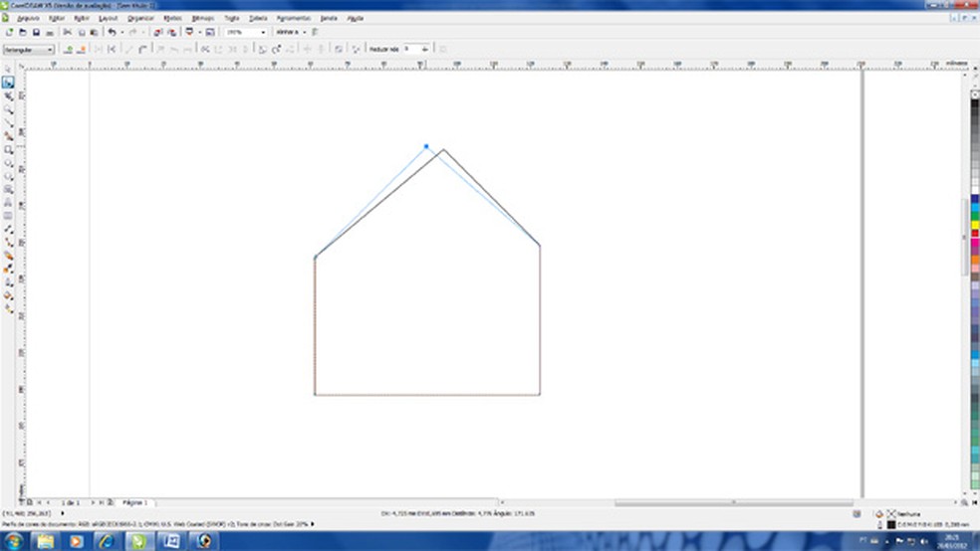Create a new document from toolbar

(x=9, y=32)
